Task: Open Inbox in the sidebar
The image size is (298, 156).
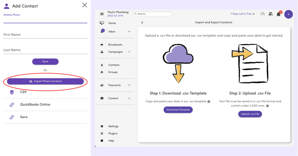Action: pyautogui.click(x=112, y=32)
